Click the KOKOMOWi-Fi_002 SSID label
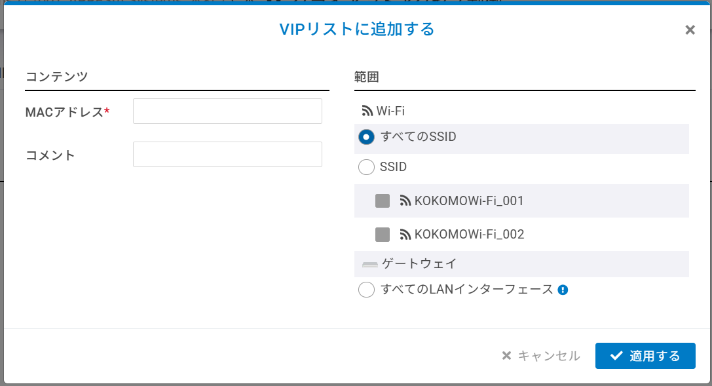712x386 pixels. click(x=469, y=234)
